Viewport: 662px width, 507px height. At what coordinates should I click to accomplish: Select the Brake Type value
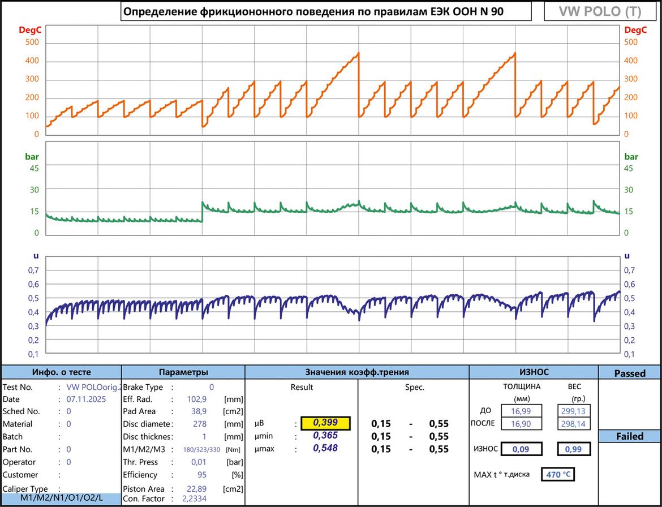point(212,387)
